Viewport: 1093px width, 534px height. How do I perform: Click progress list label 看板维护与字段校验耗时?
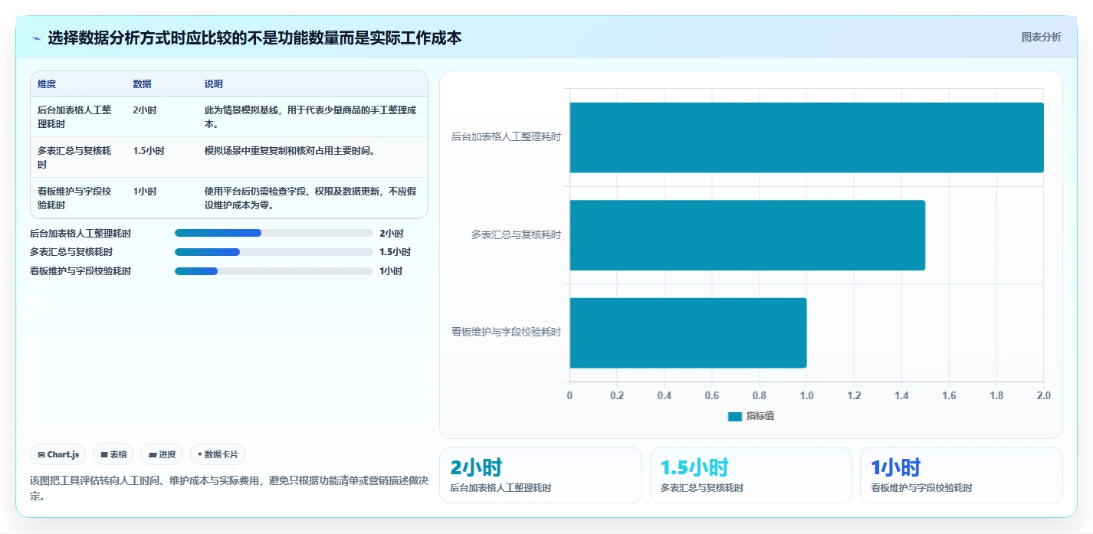80,271
